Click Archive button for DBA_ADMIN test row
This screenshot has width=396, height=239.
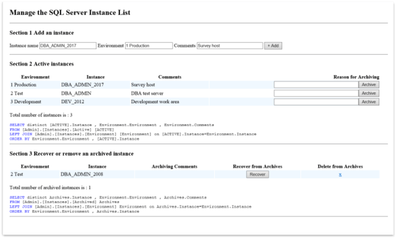(x=369, y=93)
